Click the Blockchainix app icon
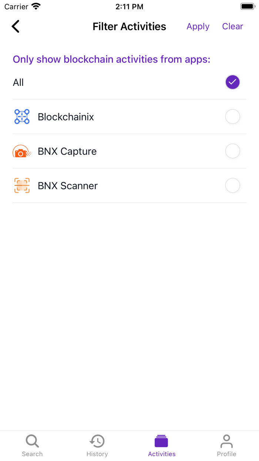 click(x=22, y=116)
